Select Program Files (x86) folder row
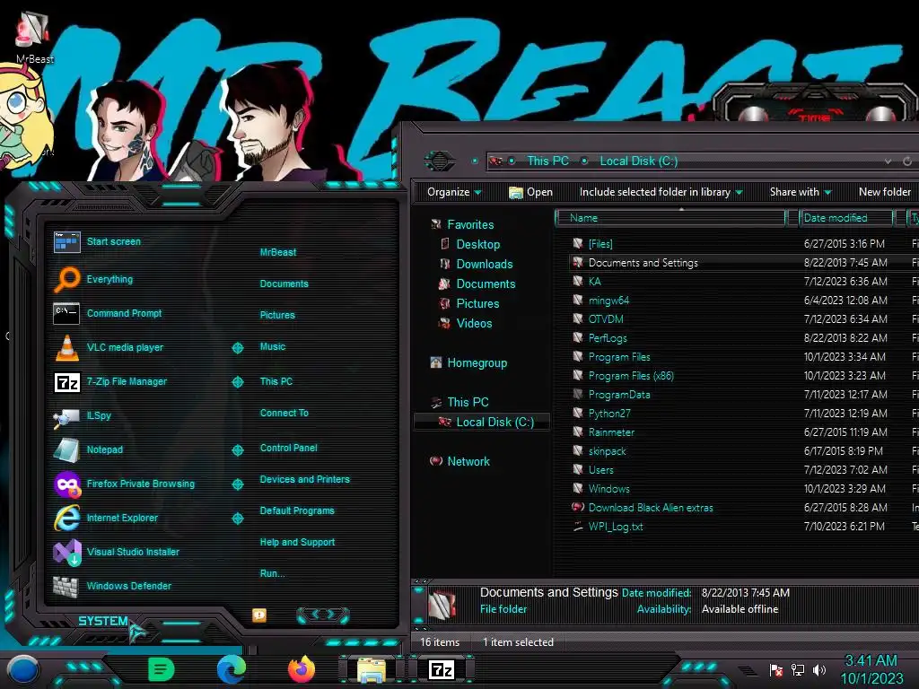This screenshot has width=919, height=689. [743, 376]
